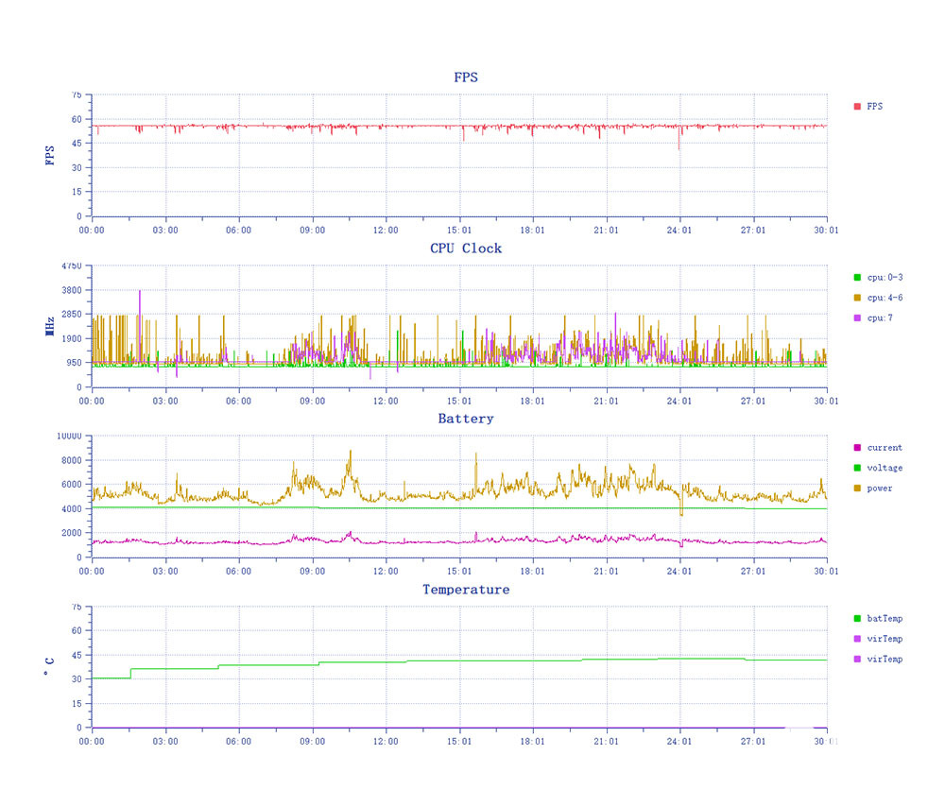Screen dimensions: 945x806
Task: Click the green voltage legend swatch
Action: [x=857, y=469]
